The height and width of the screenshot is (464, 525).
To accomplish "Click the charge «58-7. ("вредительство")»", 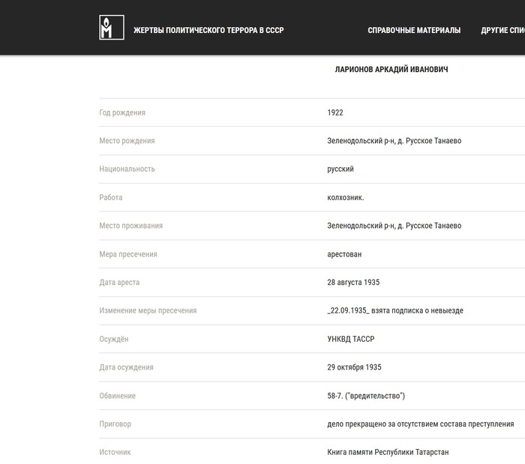I will tap(366, 396).
